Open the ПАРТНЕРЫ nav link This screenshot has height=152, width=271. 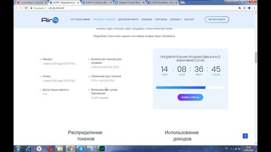click(161, 19)
